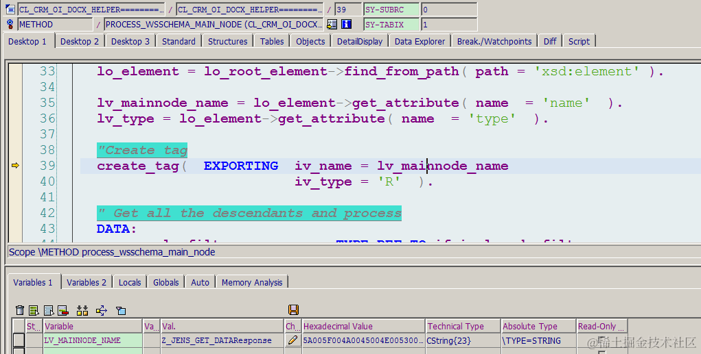The image size is (701, 354).
Task: Click the gear icon next to METHOD
Action: point(10,24)
